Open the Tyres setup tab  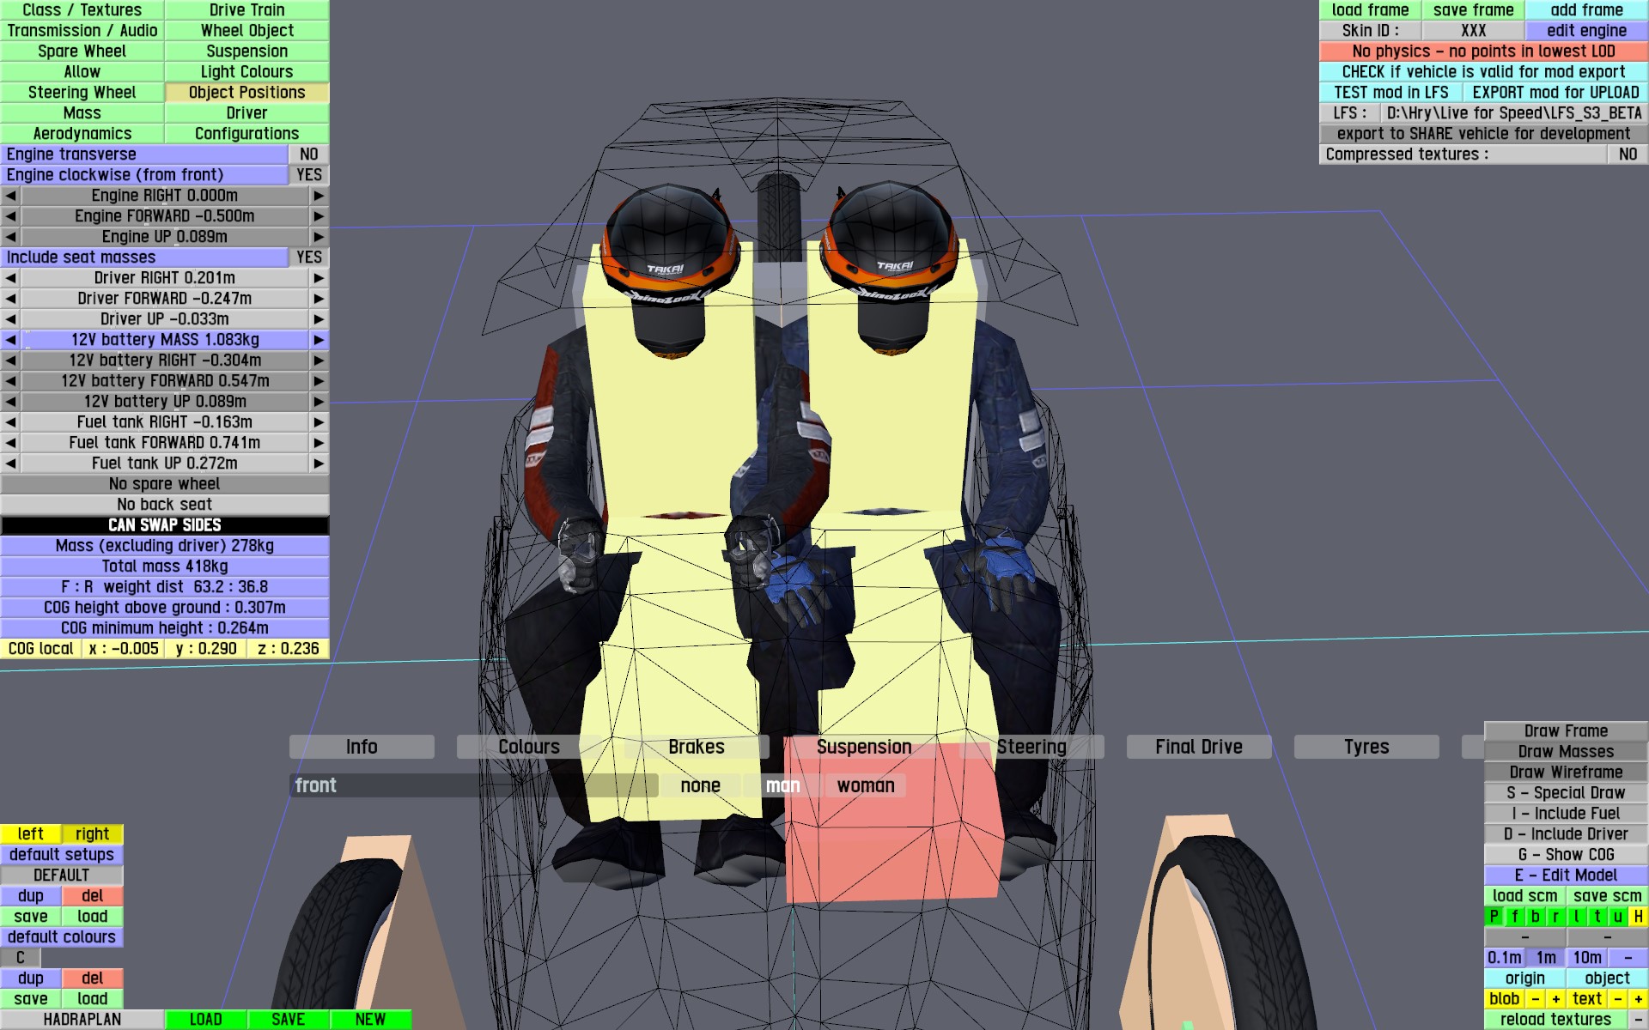pyautogui.click(x=1366, y=747)
